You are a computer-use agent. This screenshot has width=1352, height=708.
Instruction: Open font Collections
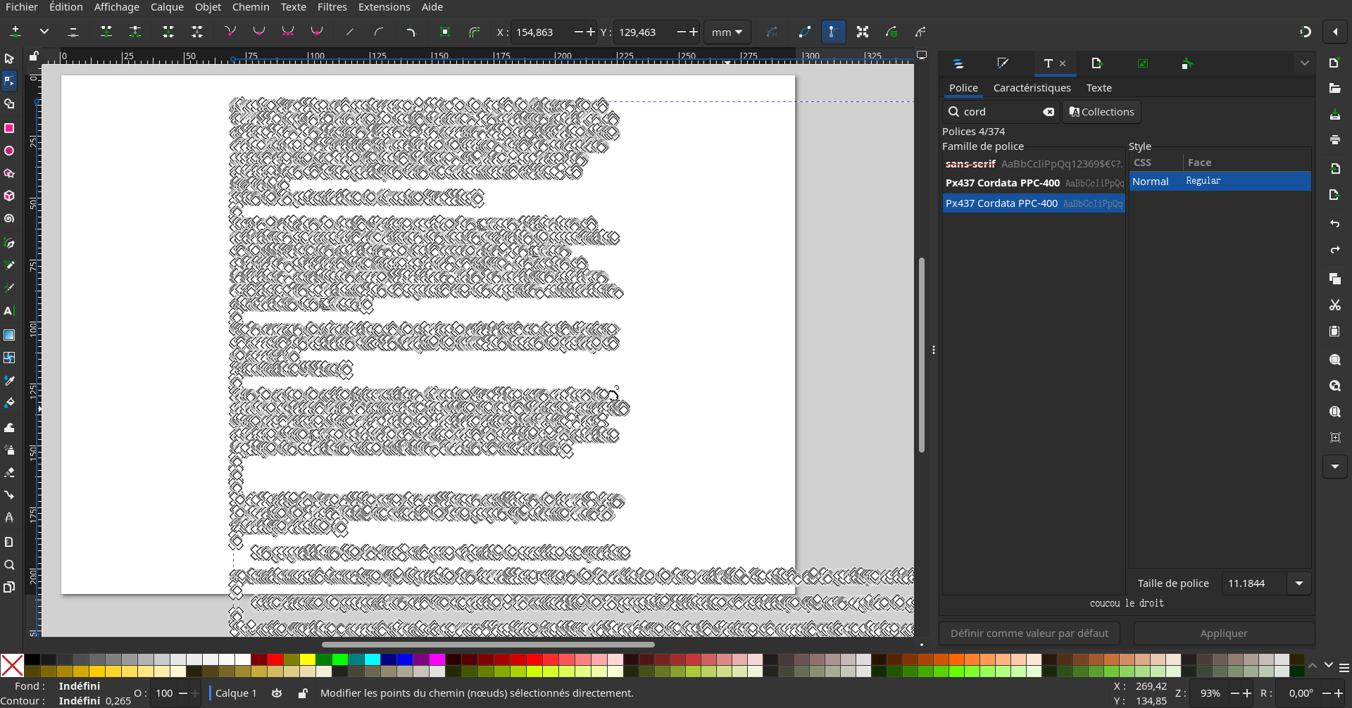(1101, 112)
